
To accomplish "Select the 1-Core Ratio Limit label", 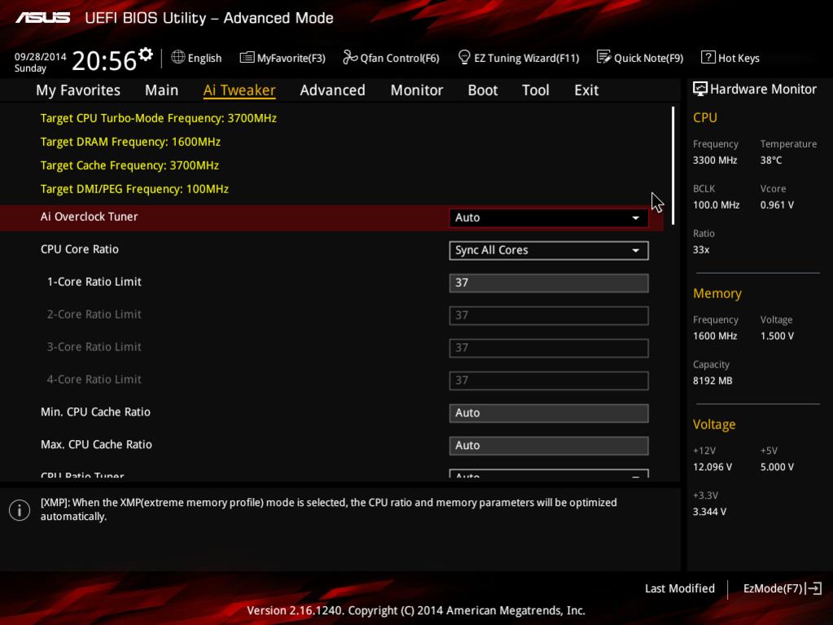I will click(x=94, y=282).
